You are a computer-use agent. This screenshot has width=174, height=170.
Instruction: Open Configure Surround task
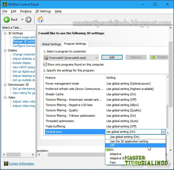point(24,46)
